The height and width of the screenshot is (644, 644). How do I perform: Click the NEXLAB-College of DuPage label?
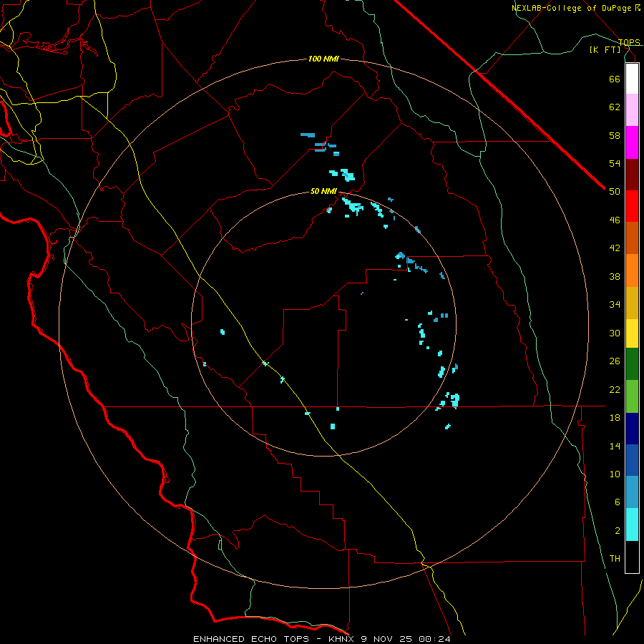[x=571, y=8]
